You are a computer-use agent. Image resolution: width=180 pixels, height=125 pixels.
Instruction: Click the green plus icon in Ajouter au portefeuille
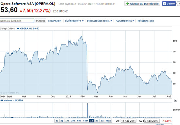coord(127,4)
